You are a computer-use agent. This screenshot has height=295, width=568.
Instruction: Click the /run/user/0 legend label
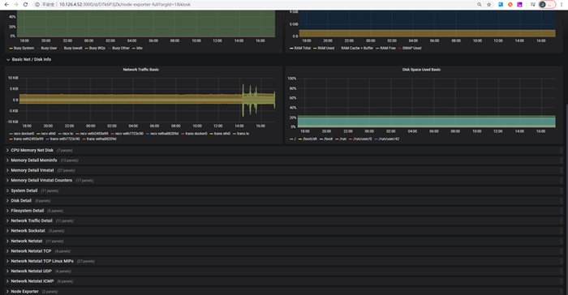363,139
